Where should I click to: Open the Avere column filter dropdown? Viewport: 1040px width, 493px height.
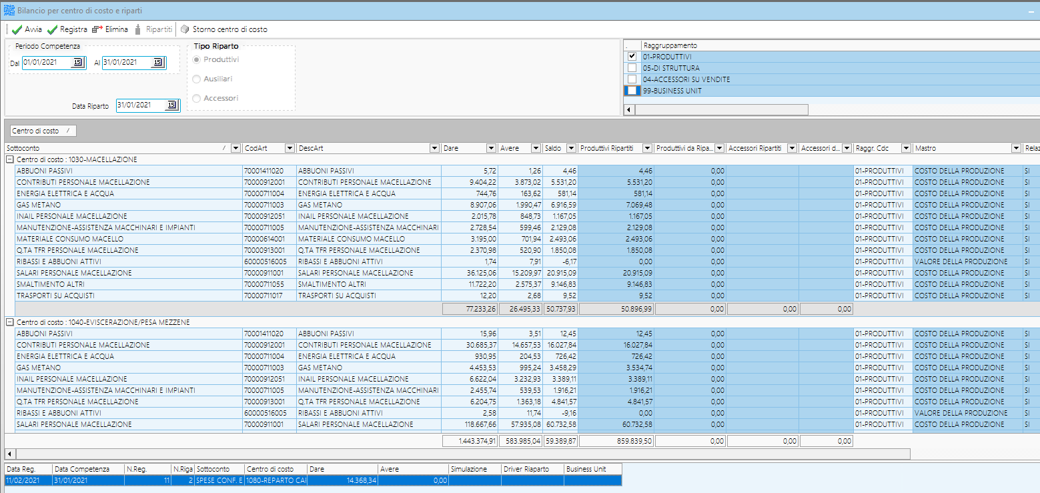click(535, 148)
